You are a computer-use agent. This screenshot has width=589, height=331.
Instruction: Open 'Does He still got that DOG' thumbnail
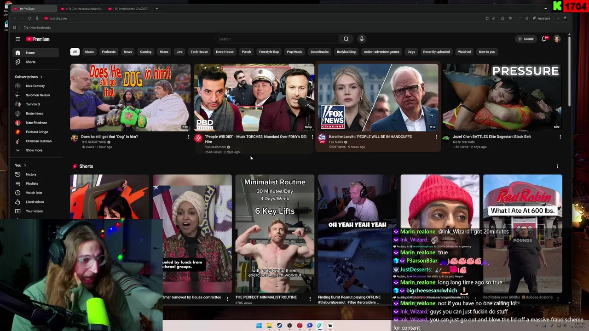point(130,97)
